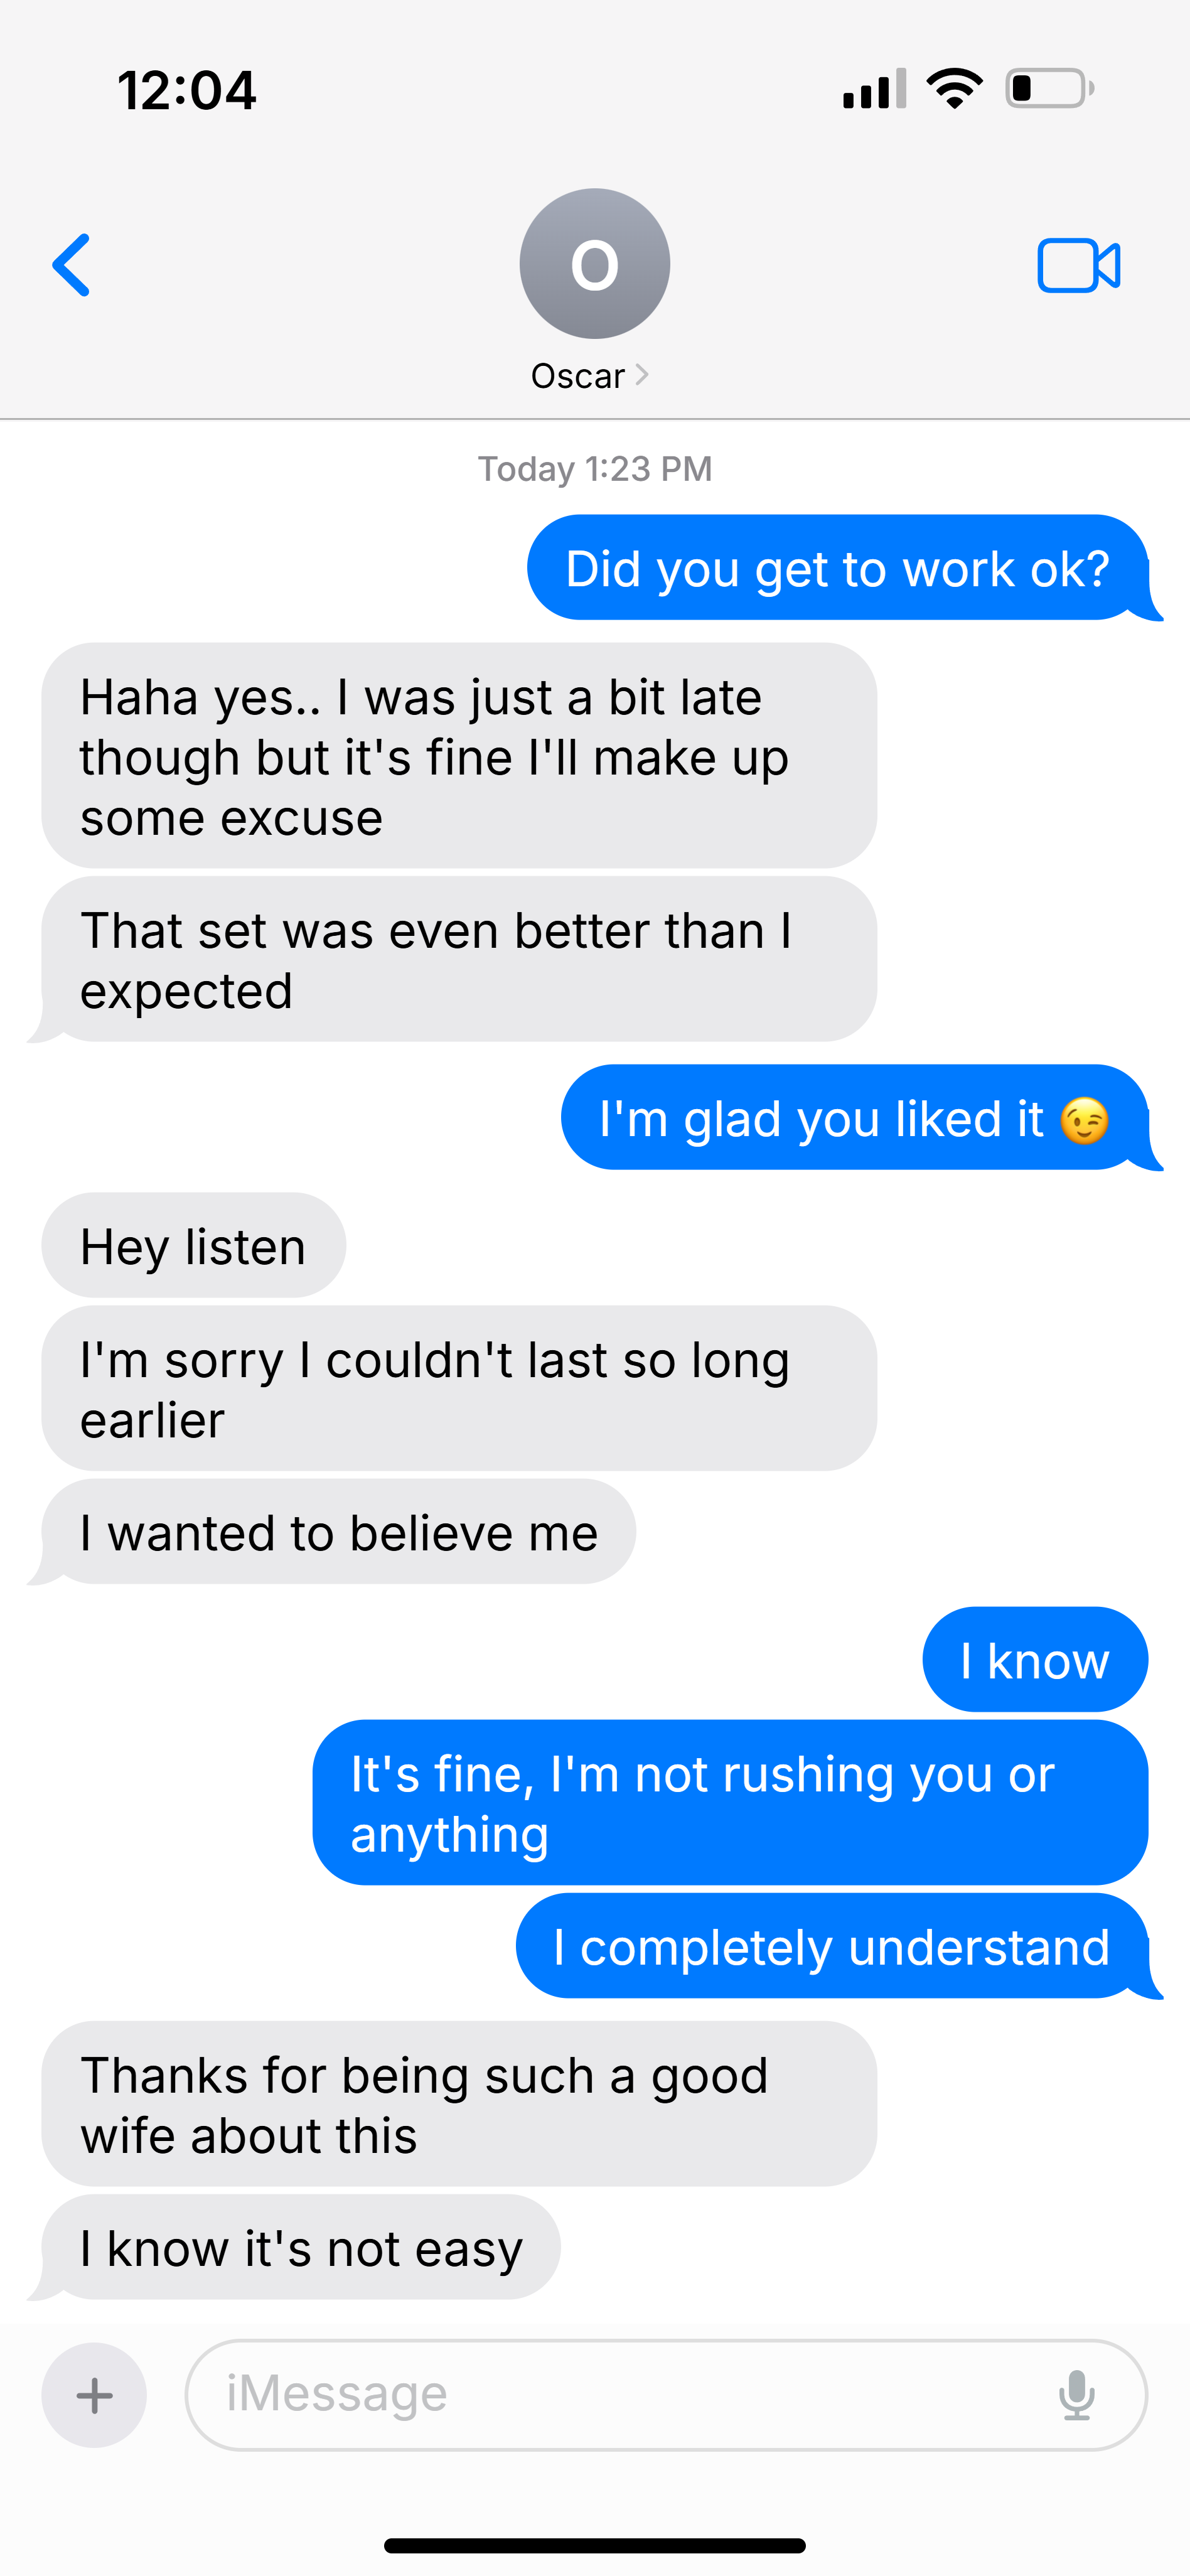Tap the cellular signal bars
The width and height of the screenshot is (1190, 2576).
click(x=875, y=89)
